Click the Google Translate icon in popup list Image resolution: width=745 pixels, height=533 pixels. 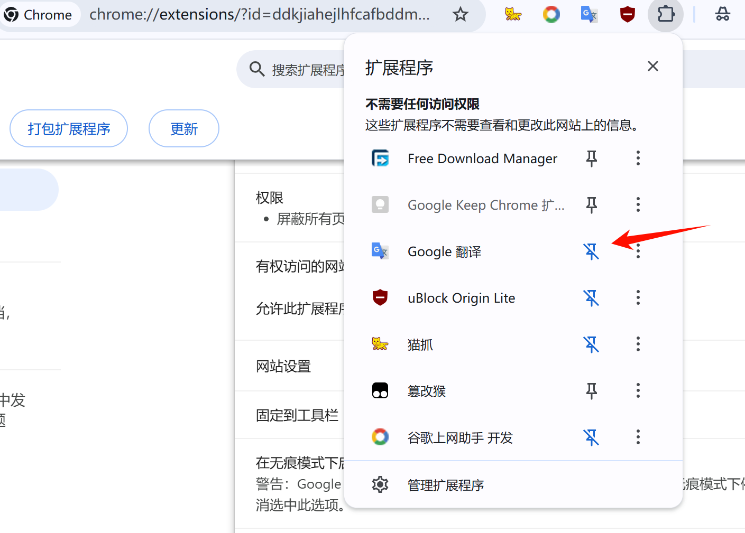click(380, 251)
